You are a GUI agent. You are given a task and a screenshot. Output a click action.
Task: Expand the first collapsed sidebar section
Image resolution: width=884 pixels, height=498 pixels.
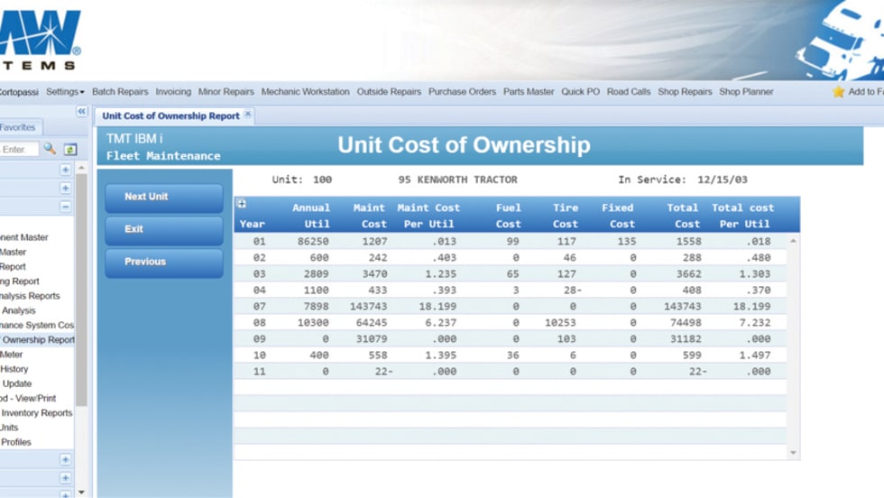pyautogui.click(x=65, y=170)
